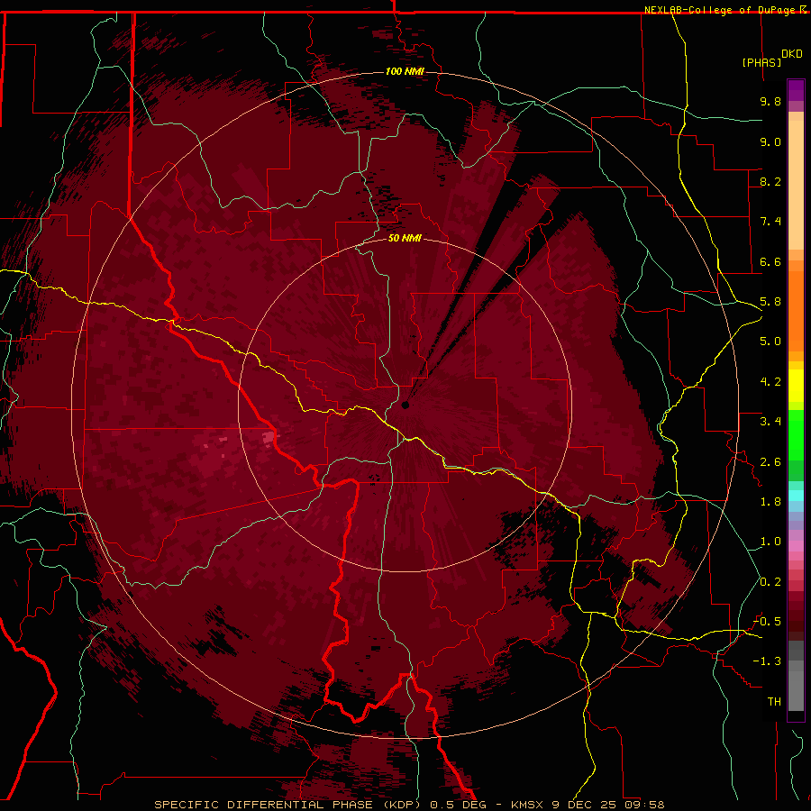Click the 5.8 value on the color scale
Image resolution: width=811 pixels, height=811 pixels.
click(770, 302)
